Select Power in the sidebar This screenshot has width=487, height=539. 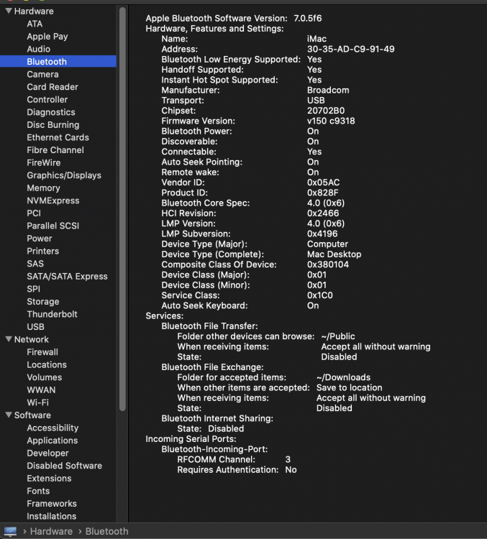point(40,239)
